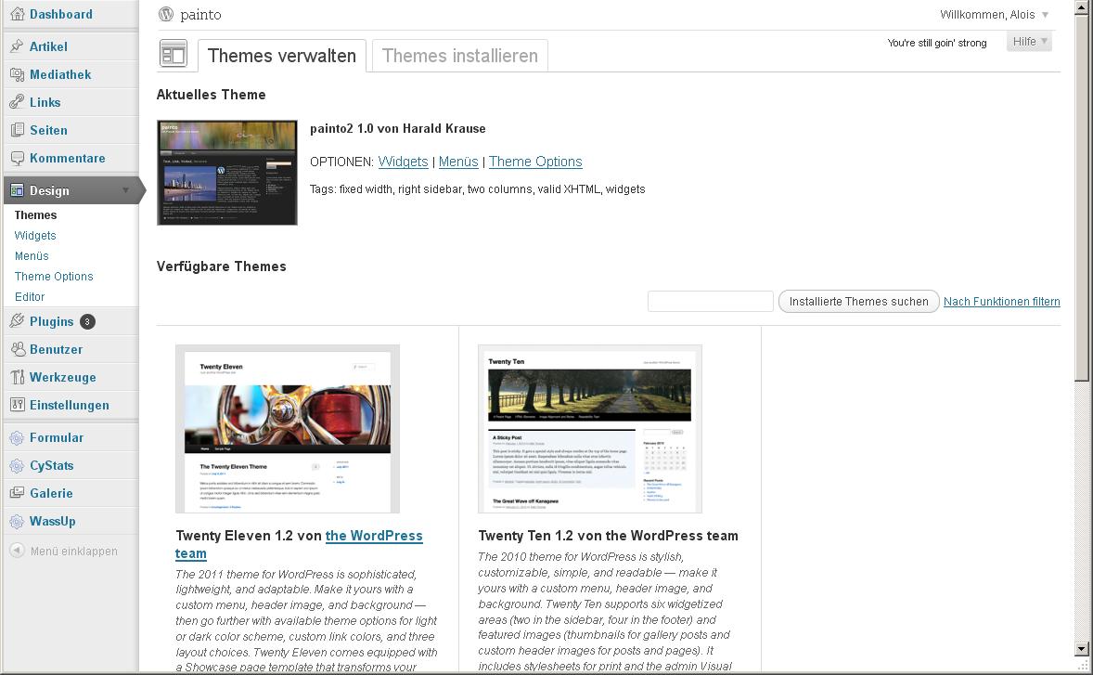Select Theme Options in Design submenu

point(54,276)
